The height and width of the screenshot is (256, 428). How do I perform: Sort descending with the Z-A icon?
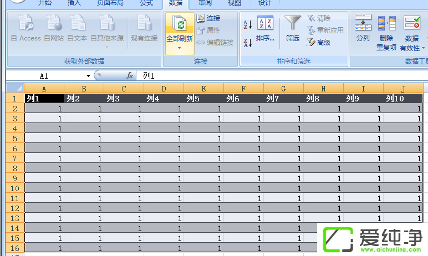click(x=247, y=43)
